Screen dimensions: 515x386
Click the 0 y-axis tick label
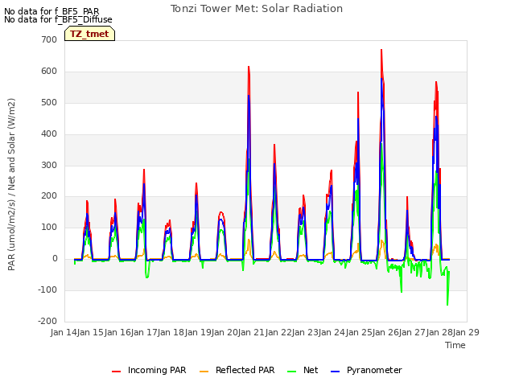pyautogui.click(x=55, y=259)
